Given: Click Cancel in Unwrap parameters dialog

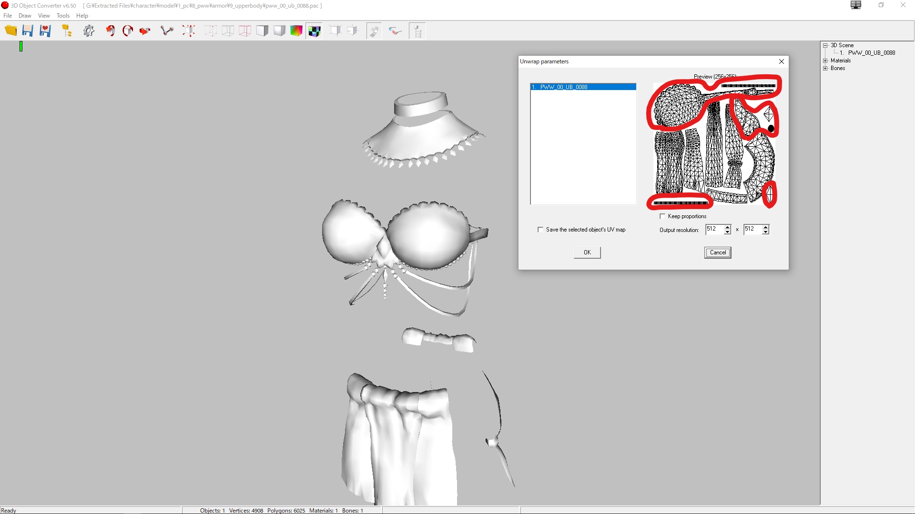Looking at the screenshot, I should coord(718,252).
